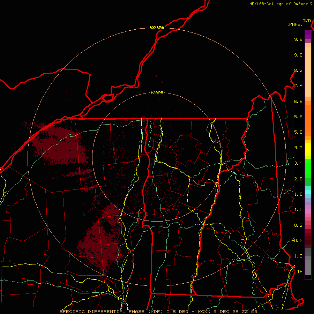The width and height of the screenshot is (314, 314).
Task: Click the NEXLAB-College of DuPage header text
Action: tap(279, 4)
